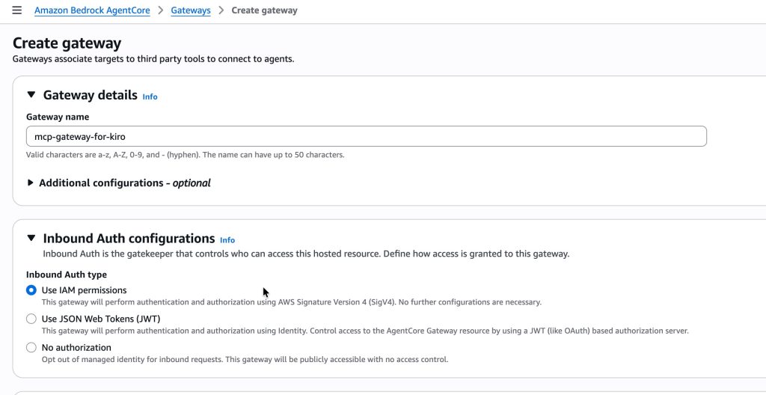
Task: Click the Gateway name field label
Action: click(58, 117)
